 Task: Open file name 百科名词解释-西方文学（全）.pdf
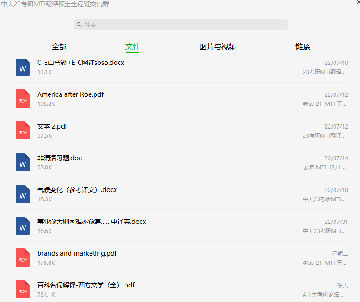pos(86,285)
